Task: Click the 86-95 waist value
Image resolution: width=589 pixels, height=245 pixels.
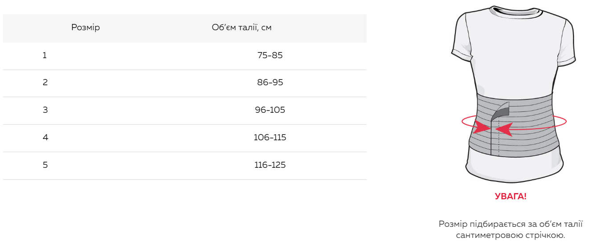Action: (x=270, y=83)
